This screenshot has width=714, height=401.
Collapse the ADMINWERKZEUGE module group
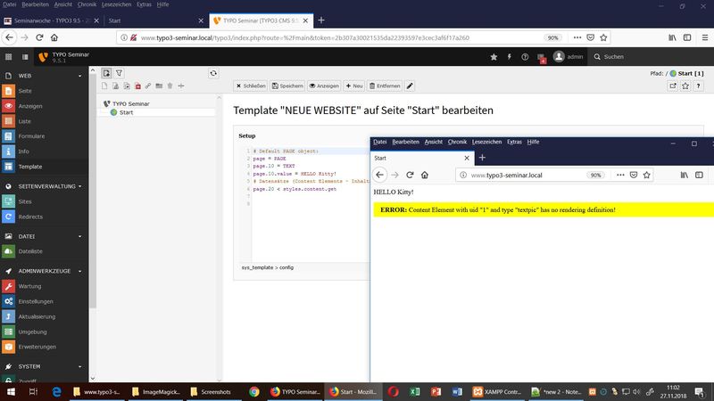[79, 271]
